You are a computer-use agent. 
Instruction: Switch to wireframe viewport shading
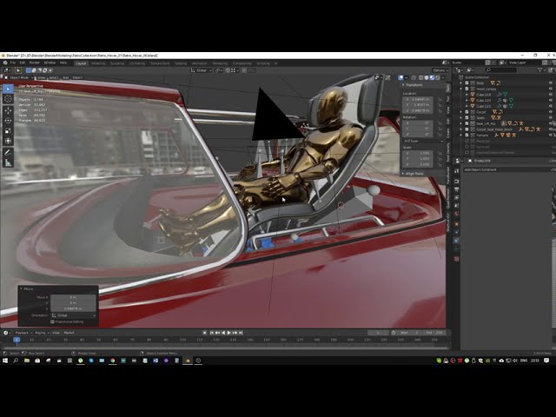pos(420,77)
